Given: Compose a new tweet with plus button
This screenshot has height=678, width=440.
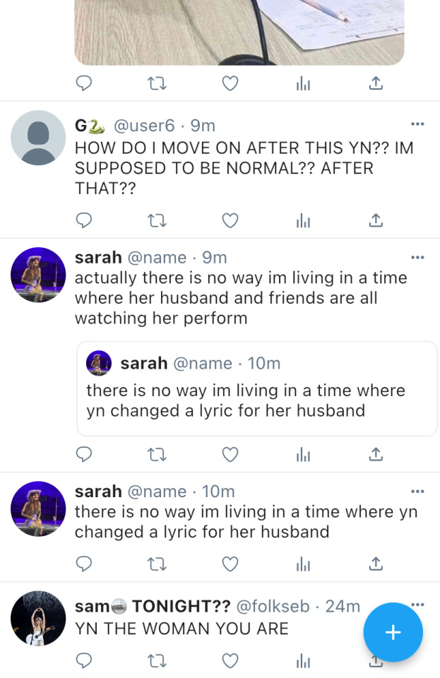Looking at the screenshot, I should pos(393,632).
